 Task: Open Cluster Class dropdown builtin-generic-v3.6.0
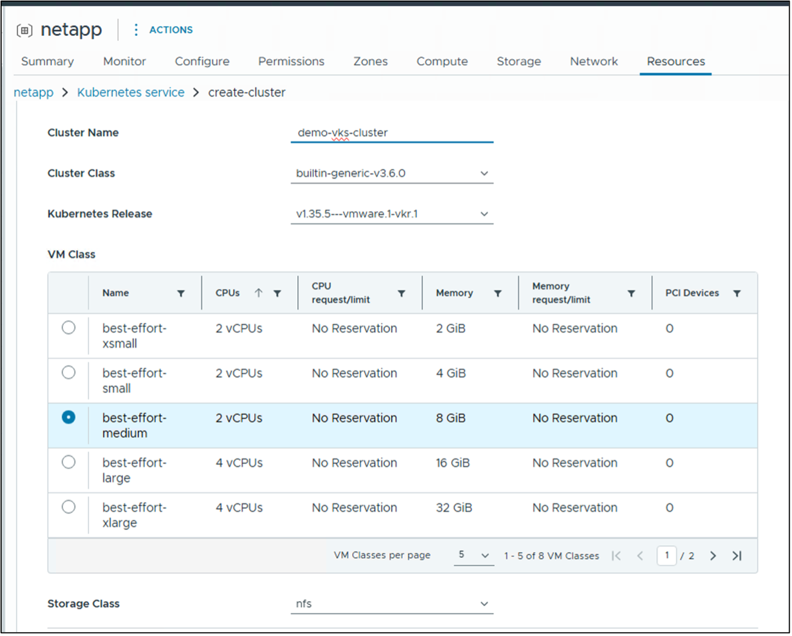tap(392, 173)
